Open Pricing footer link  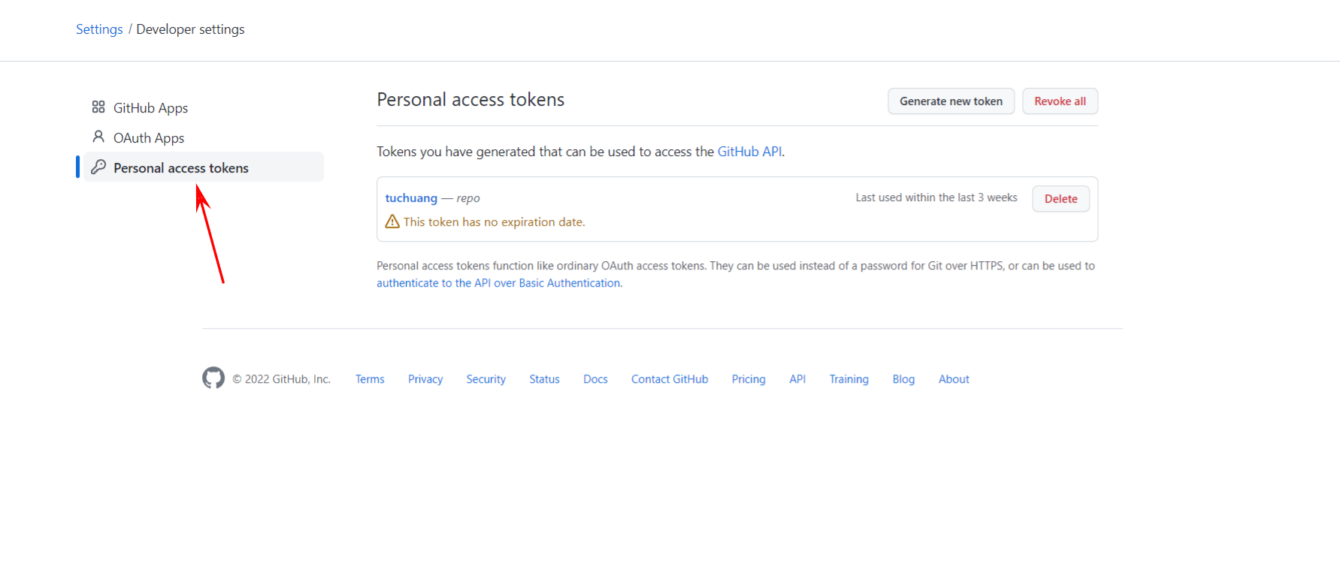pos(749,379)
